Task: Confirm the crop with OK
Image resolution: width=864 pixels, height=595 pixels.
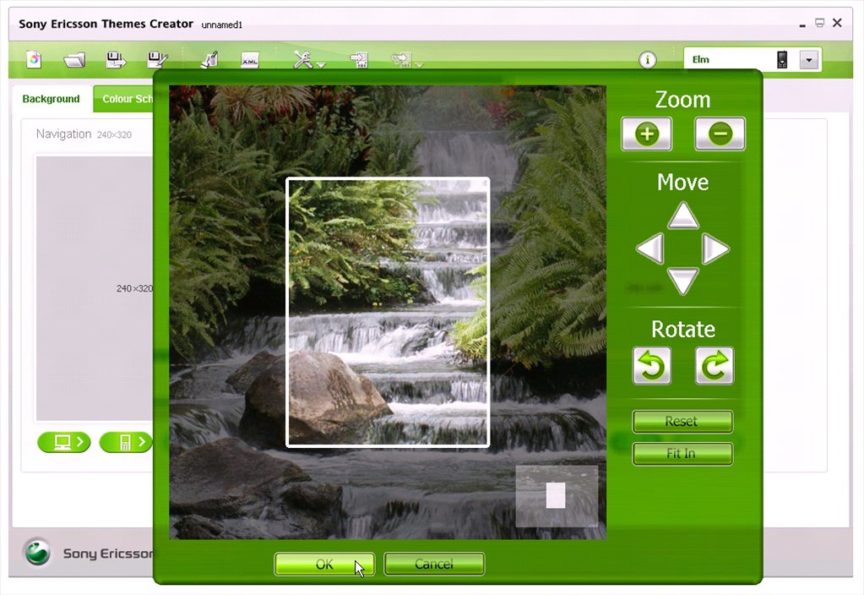Action: pyautogui.click(x=324, y=564)
